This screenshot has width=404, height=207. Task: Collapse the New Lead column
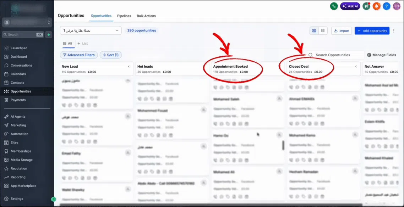(129, 67)
